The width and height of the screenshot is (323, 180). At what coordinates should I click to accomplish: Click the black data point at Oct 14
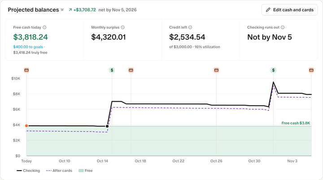click(107, 126)
